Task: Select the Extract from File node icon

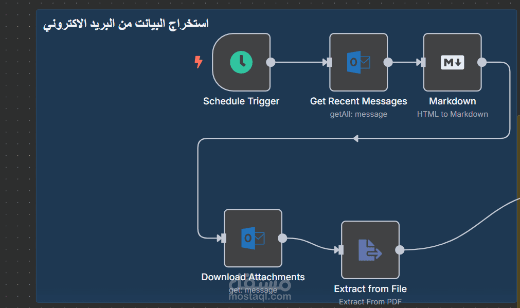Action: (x=370, y=250)
